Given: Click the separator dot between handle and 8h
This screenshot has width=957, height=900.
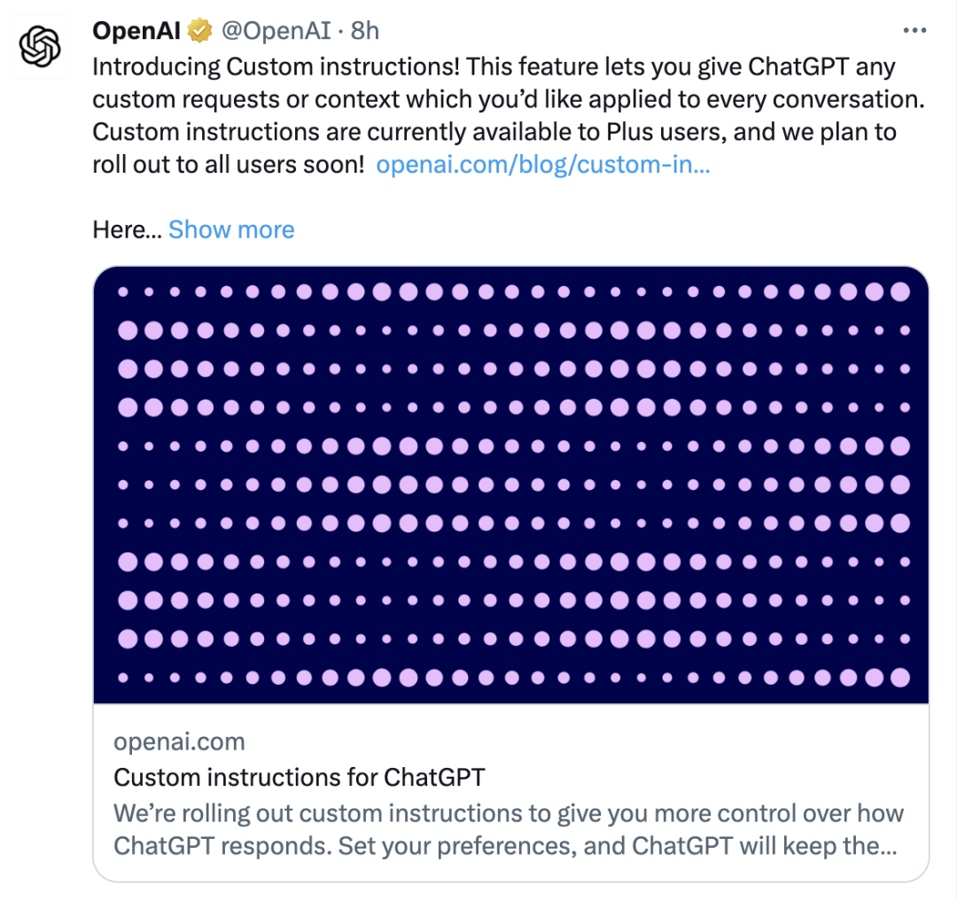Looking at the screenshot, I should pyautogui.click(x=340, y=32).
